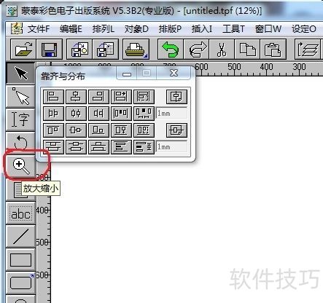Select the rounded rectangle drawing tool
This screenshot has height=303, width=323.
[x=20, y=283]
